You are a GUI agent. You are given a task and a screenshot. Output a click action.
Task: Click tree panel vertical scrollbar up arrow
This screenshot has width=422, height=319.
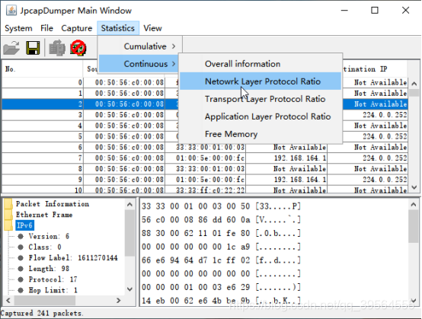[129, 204]
